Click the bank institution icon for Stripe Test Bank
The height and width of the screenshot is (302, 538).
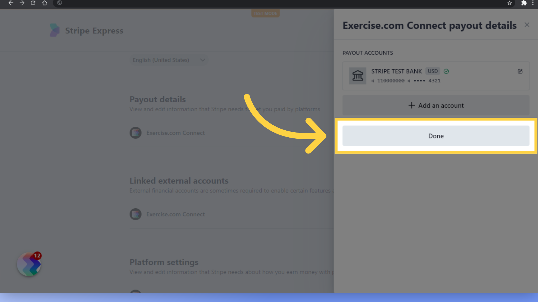(x=357, y=75)
